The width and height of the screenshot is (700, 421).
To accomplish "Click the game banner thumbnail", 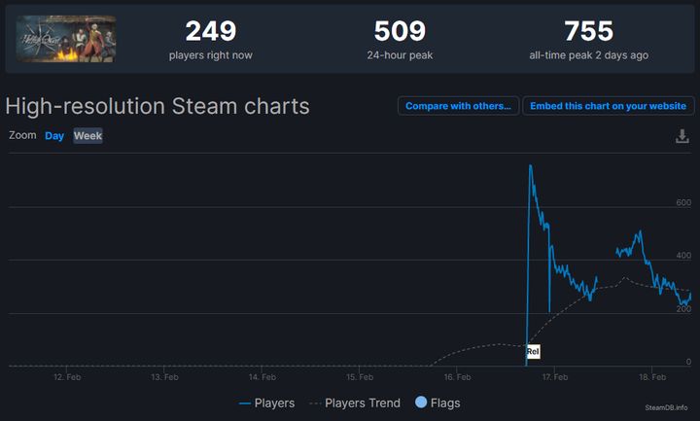I will click(x=66, y=38).
